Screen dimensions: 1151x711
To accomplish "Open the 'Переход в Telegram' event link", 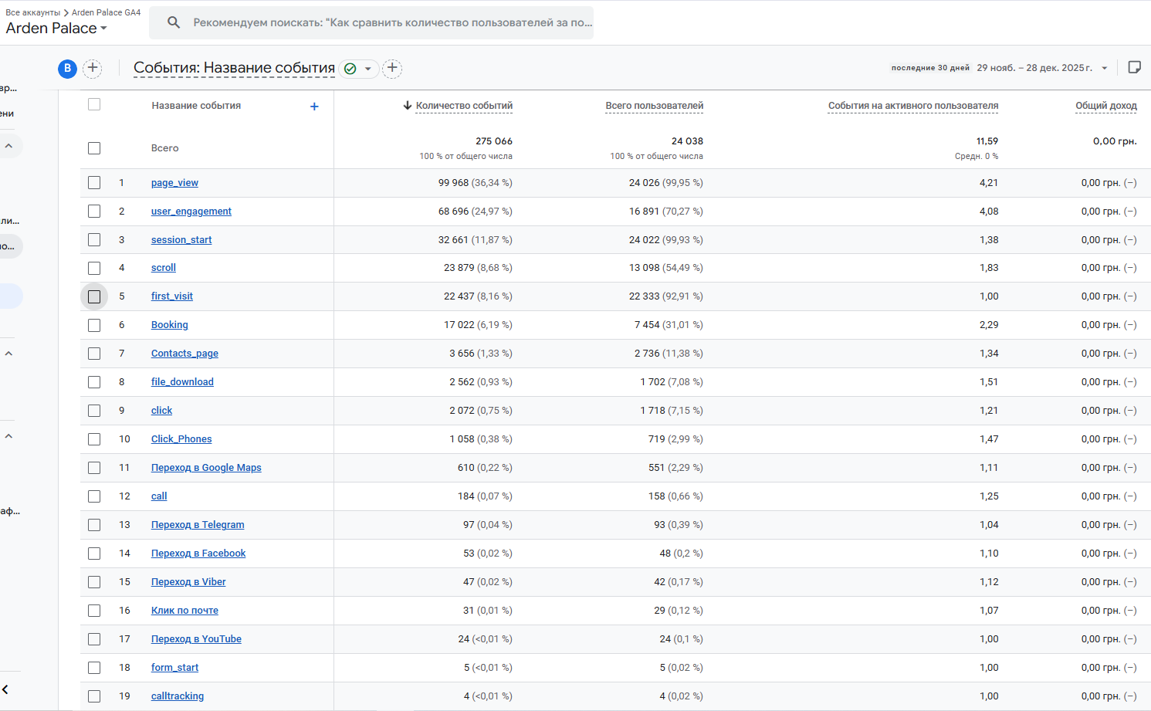I will tap(198, 525).
